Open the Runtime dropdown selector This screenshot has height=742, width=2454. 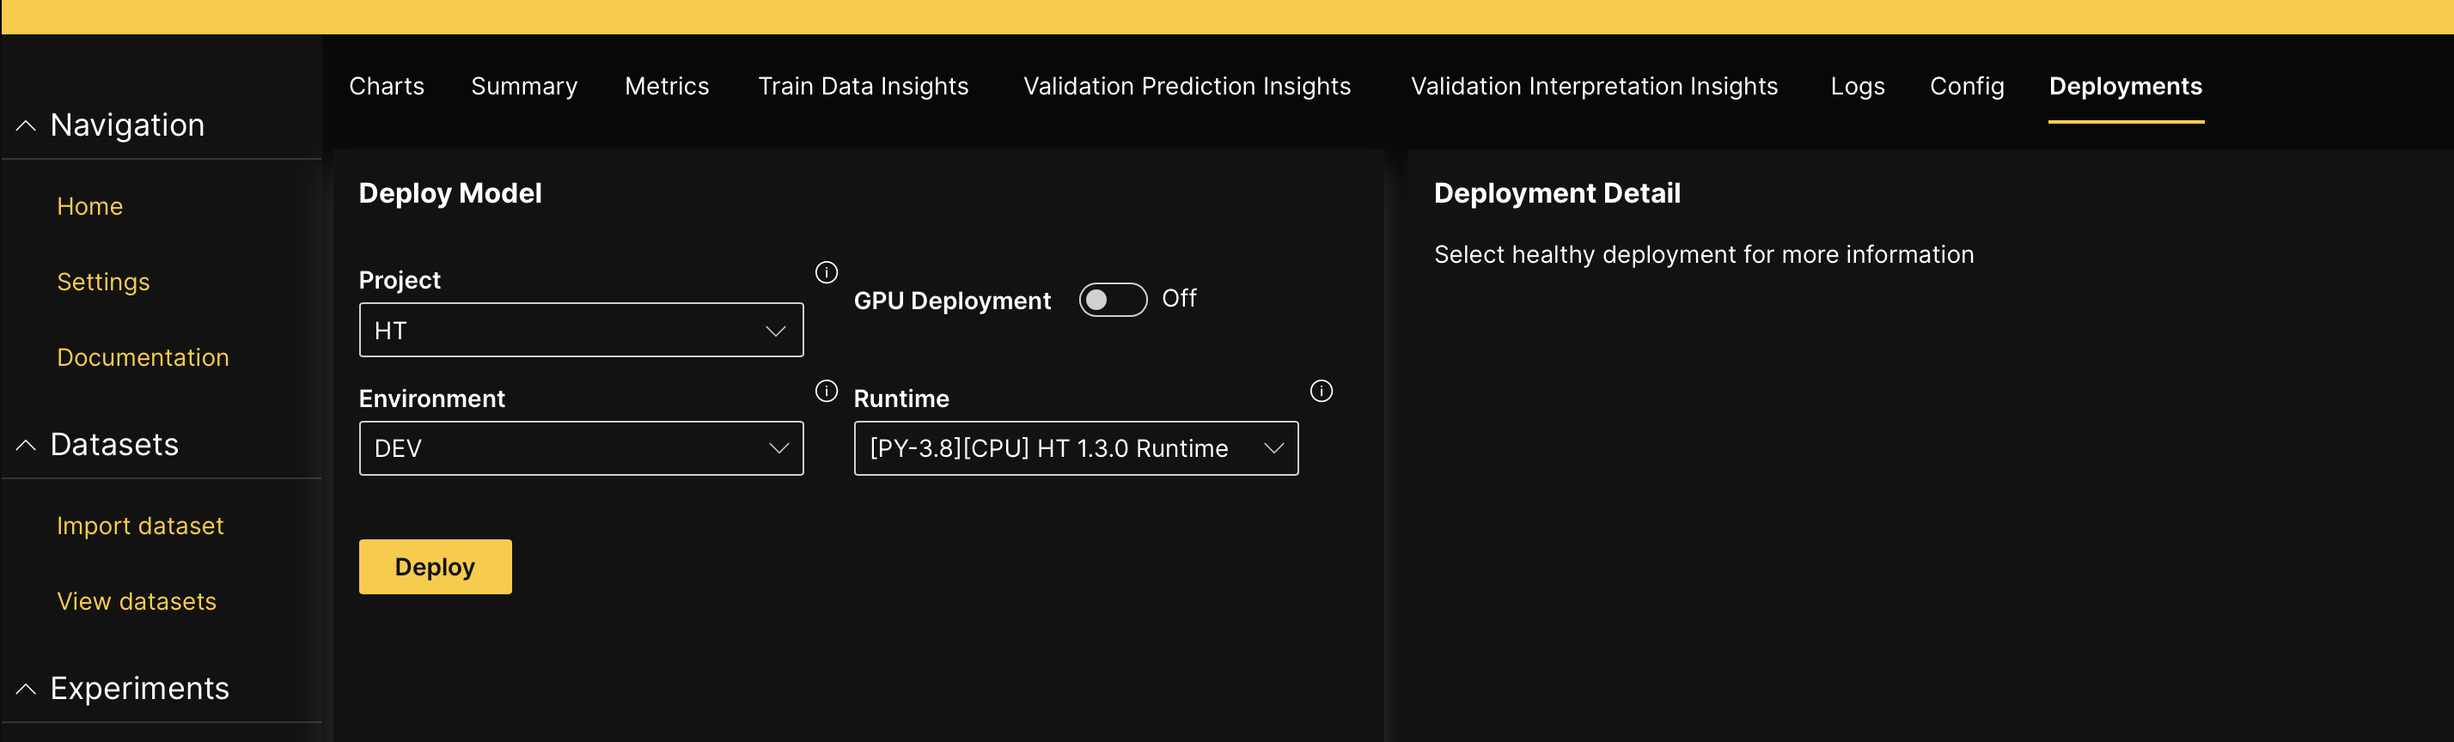pyautogui.click(x=1076, y=447)
